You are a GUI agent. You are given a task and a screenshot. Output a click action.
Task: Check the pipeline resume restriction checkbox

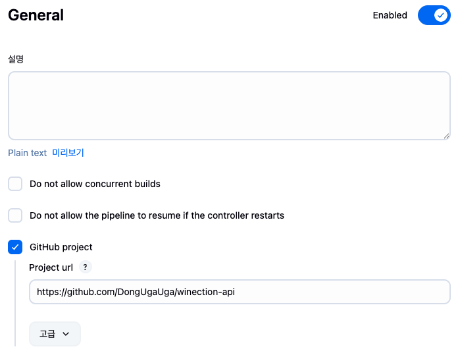15,215
